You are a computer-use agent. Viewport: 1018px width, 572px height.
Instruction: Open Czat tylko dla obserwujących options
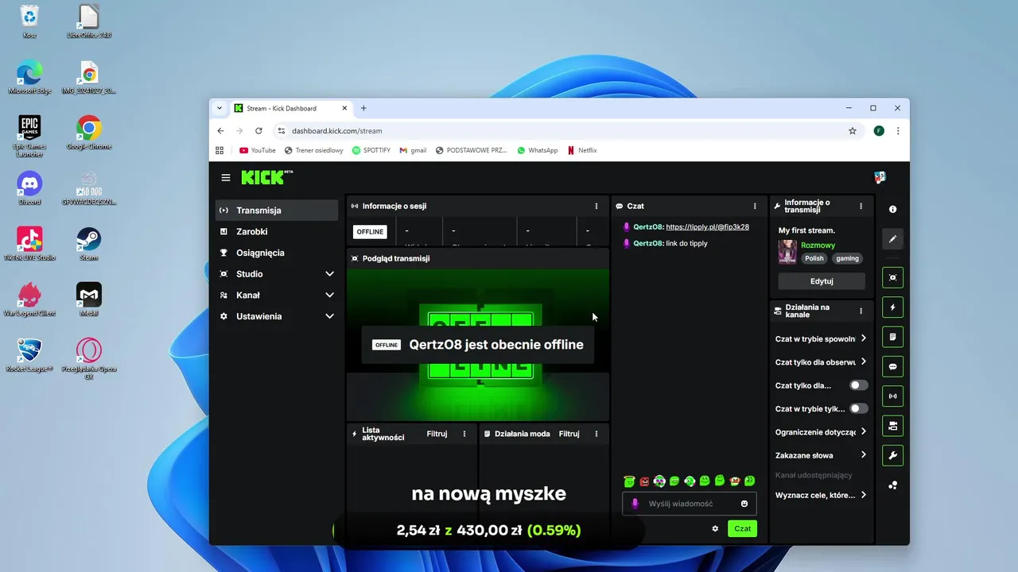[821, 362]
